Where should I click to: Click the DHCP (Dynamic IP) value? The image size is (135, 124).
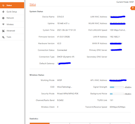point(66,57)
